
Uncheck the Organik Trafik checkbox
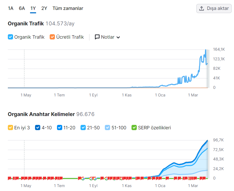point(10,37)
